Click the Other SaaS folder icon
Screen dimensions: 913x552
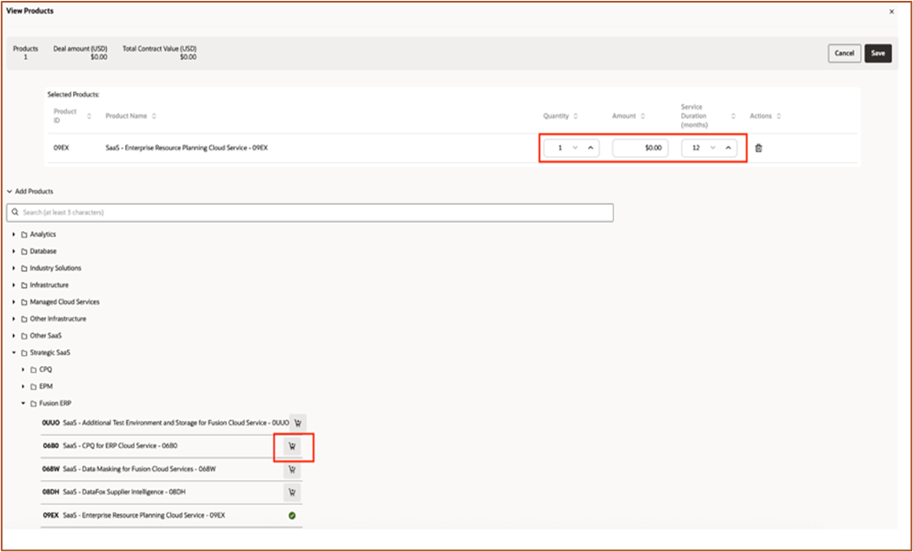pyautogui.click(x=24, y=336)
